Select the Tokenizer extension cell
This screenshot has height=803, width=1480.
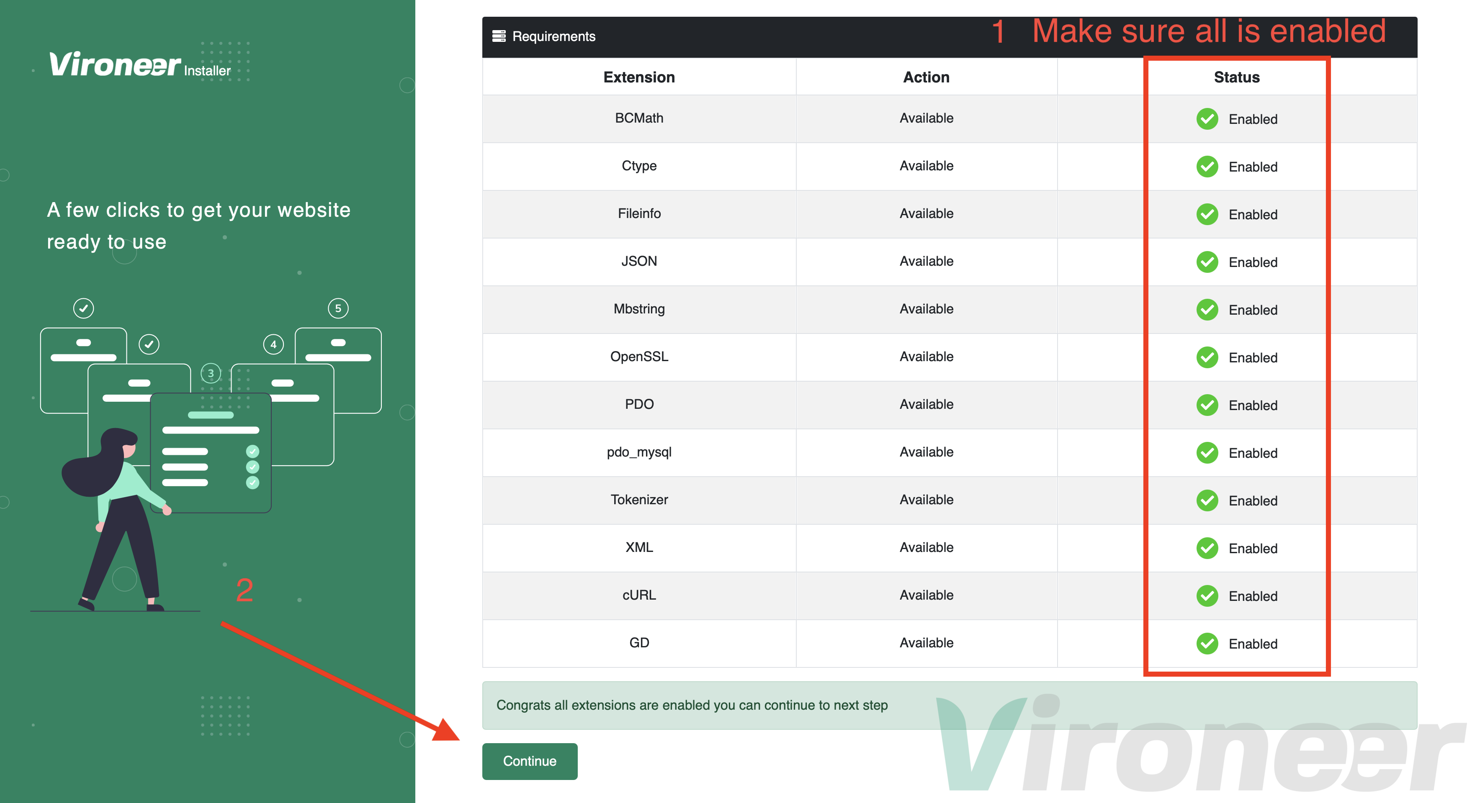point(639,500)
